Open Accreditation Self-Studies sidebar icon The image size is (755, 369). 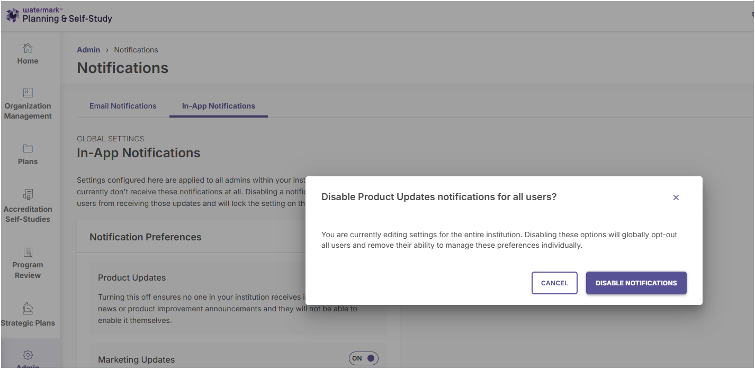[28, 195]
